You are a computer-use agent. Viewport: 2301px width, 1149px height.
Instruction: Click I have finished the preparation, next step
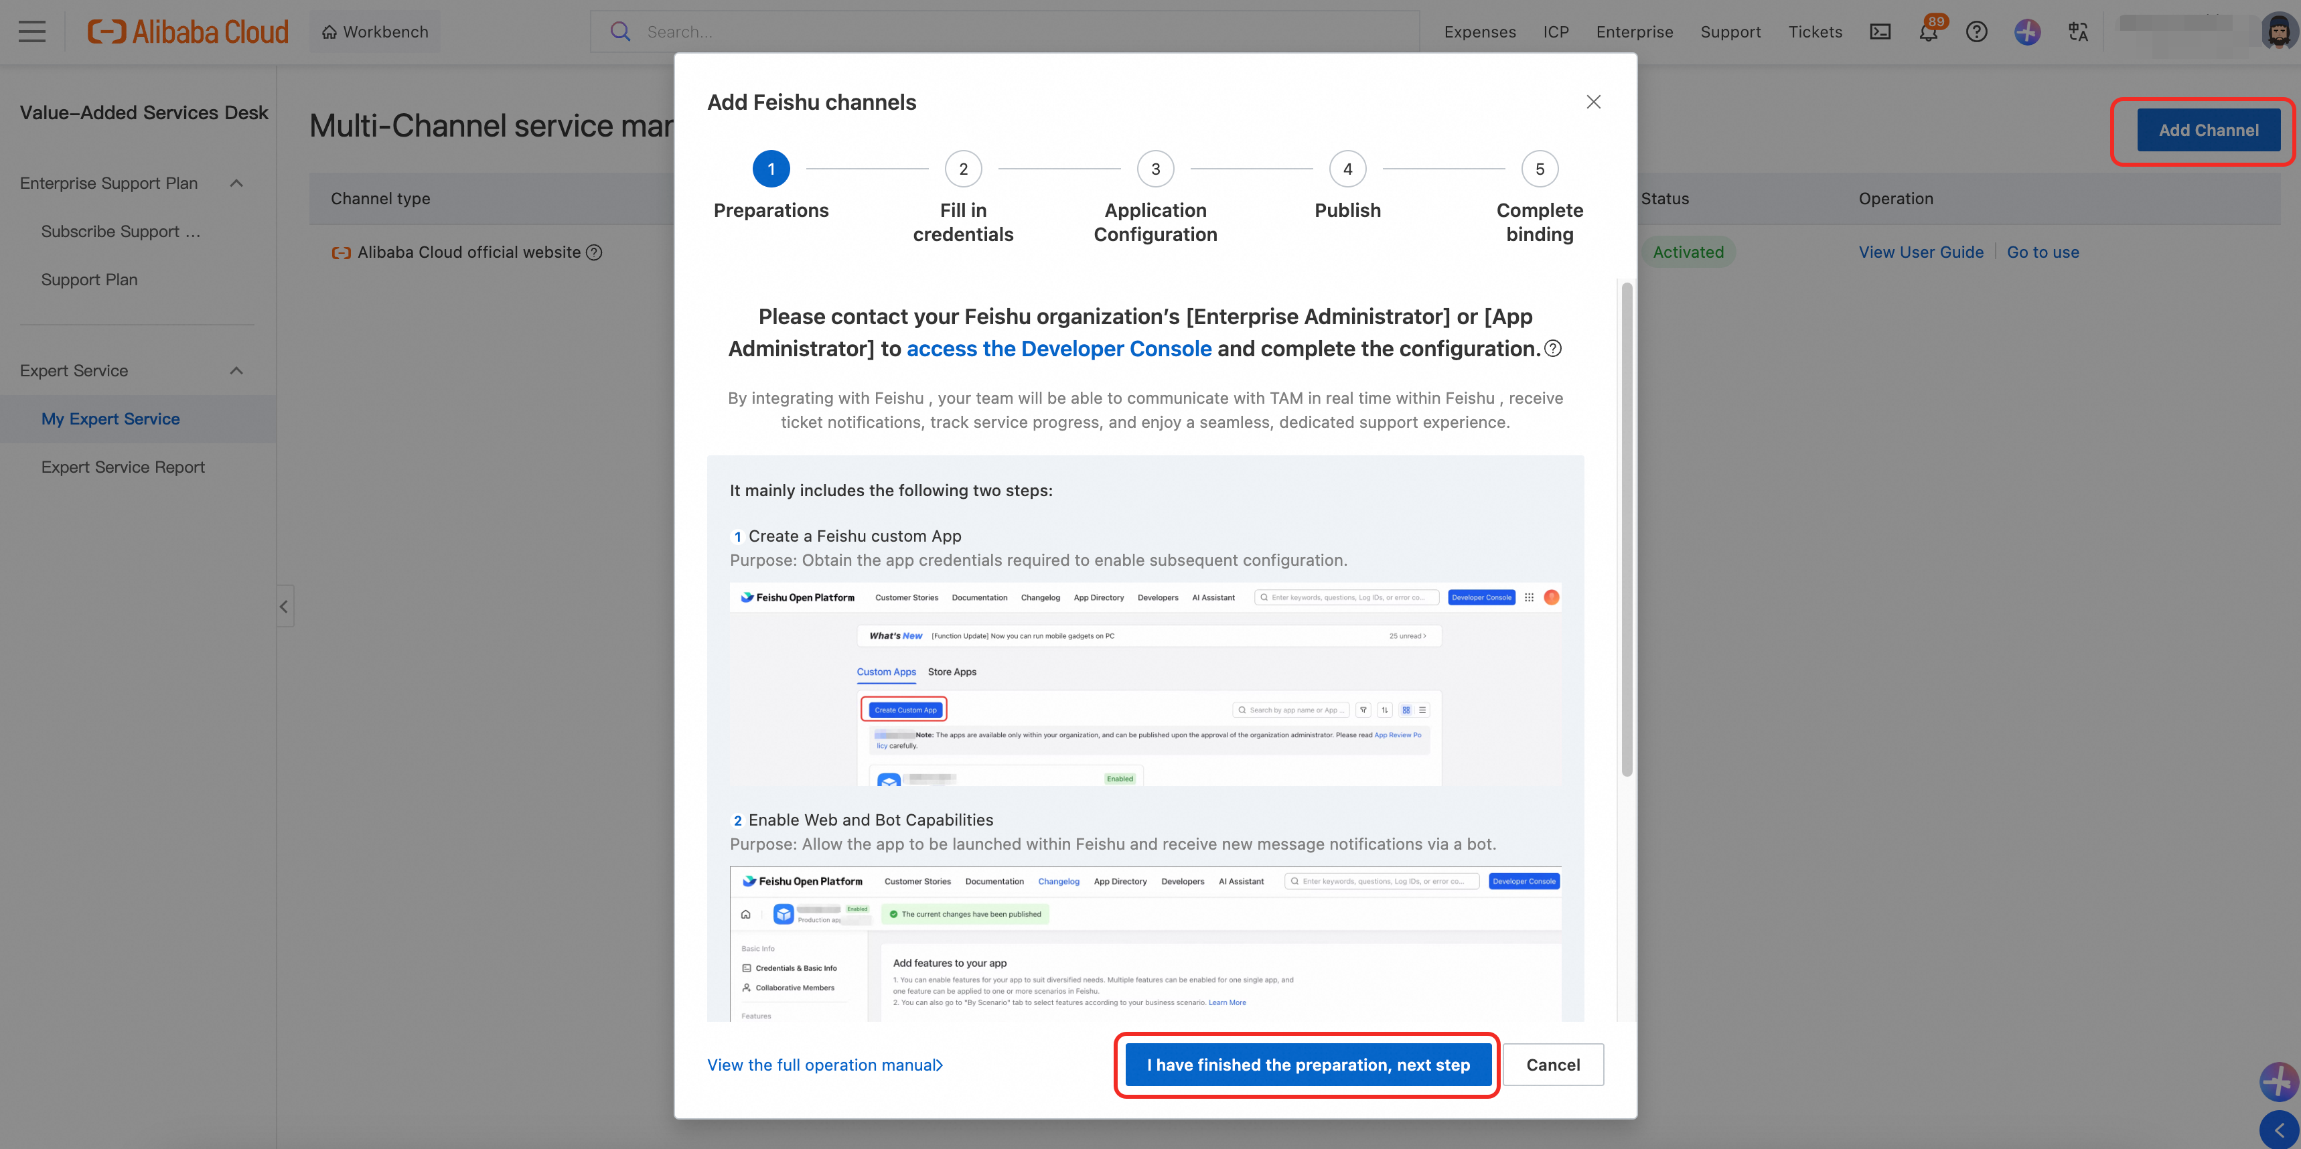[x=1308, y=1065]
